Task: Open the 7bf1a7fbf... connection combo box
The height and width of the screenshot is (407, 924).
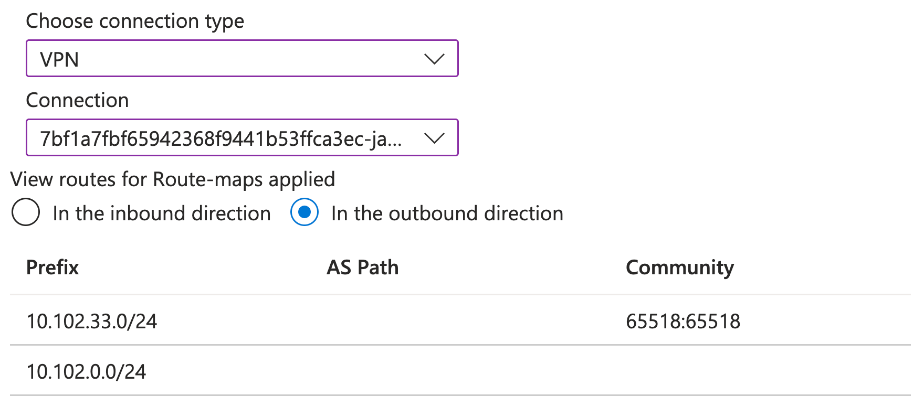Action: tap(242, 137)
